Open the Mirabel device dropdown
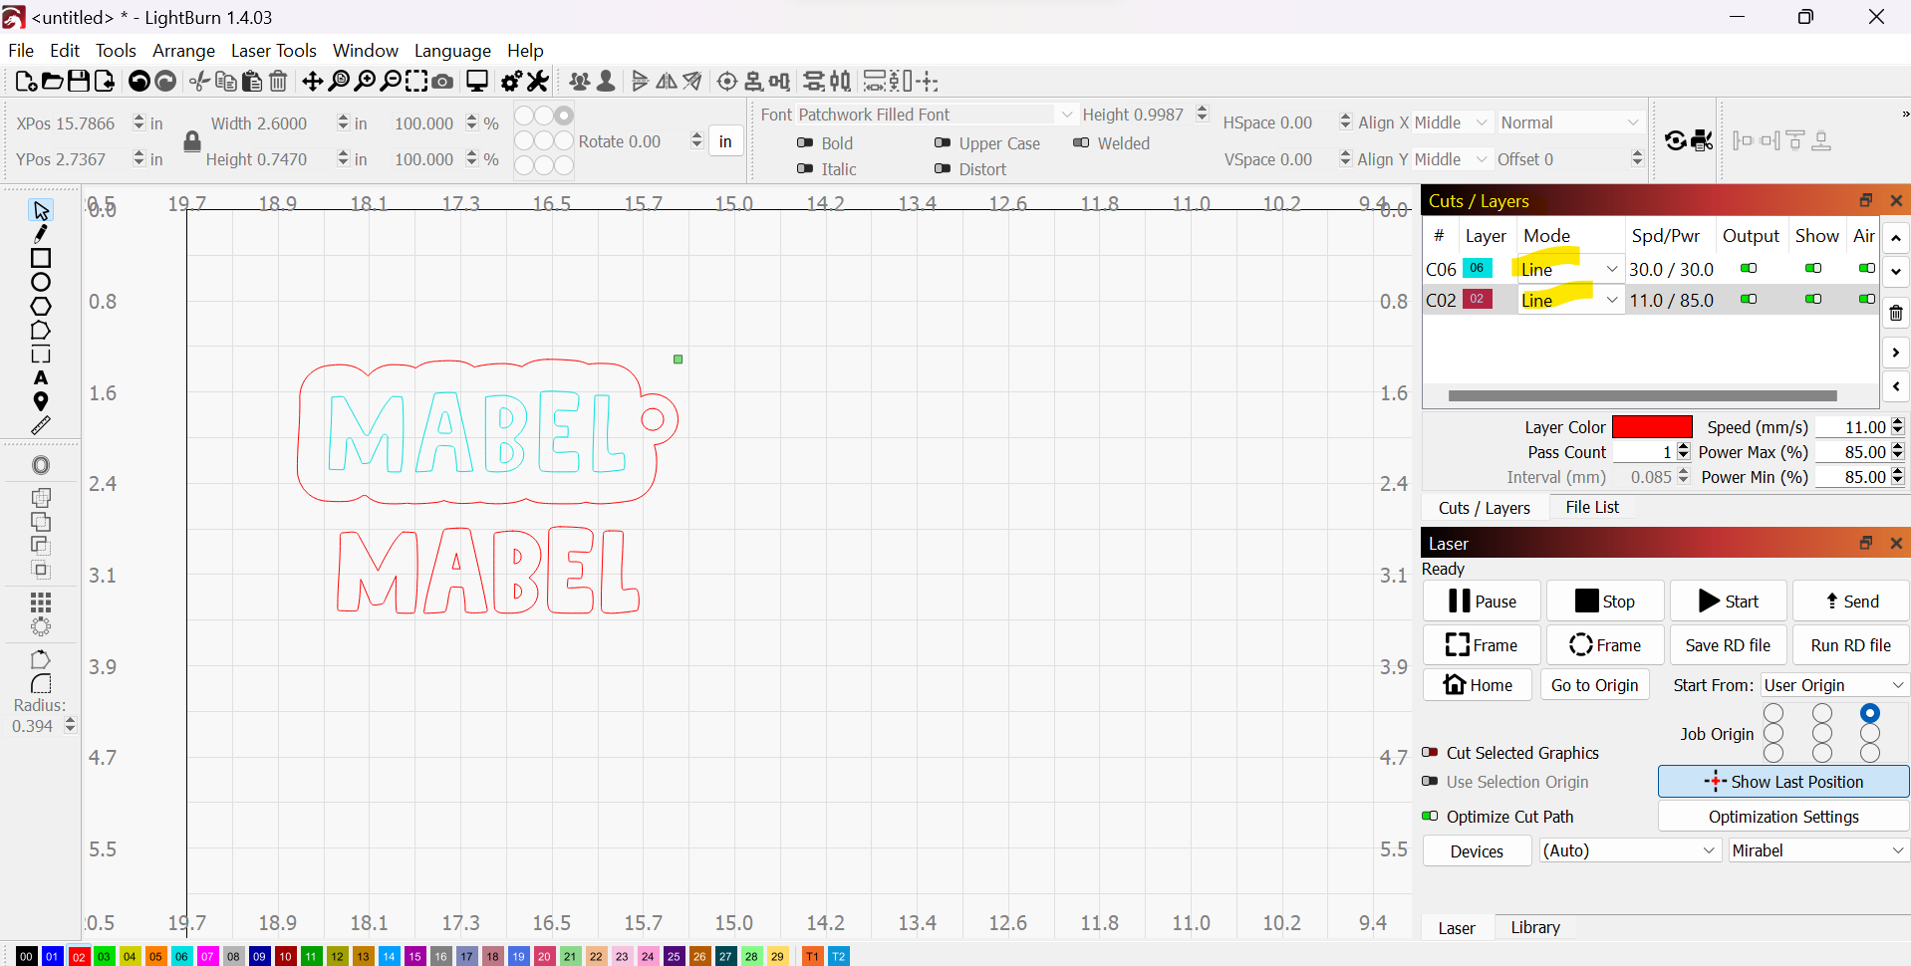 pyautogui.click(x=1817, y=850)
